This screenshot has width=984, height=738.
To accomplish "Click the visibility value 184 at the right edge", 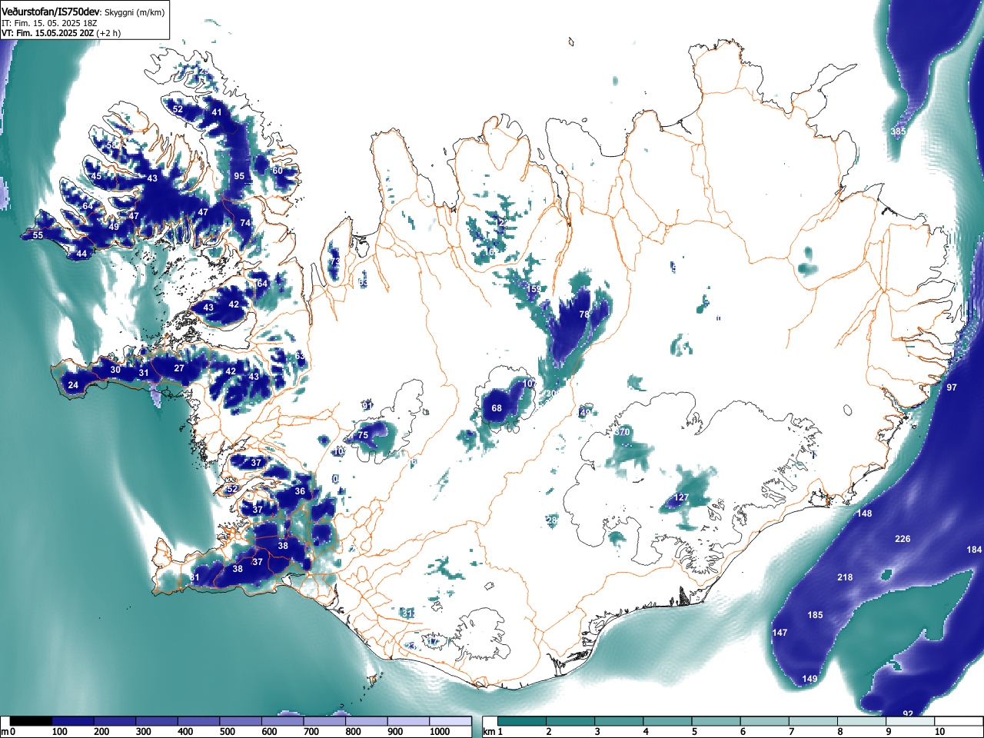I will [x=974, y=550].
